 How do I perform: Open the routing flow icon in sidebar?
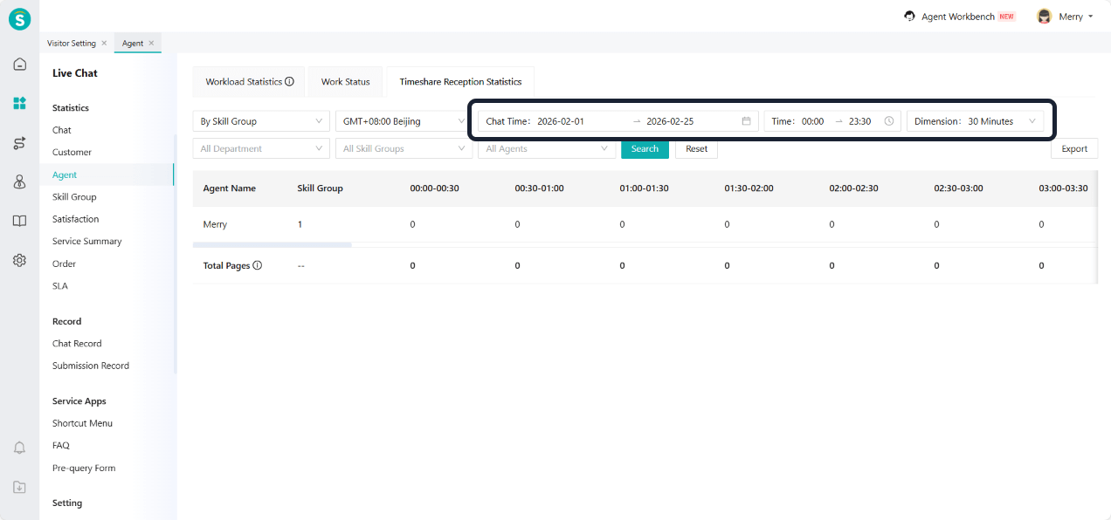tap(19, 143)
